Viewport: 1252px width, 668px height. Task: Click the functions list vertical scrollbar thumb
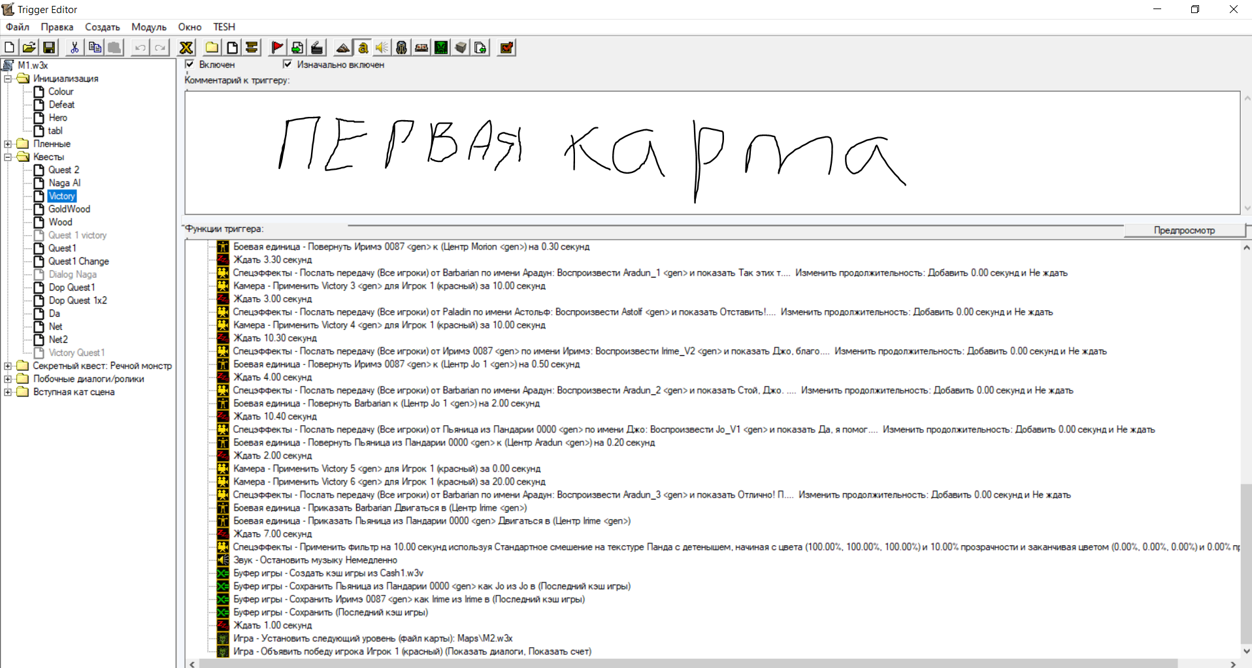[1246, 563]
